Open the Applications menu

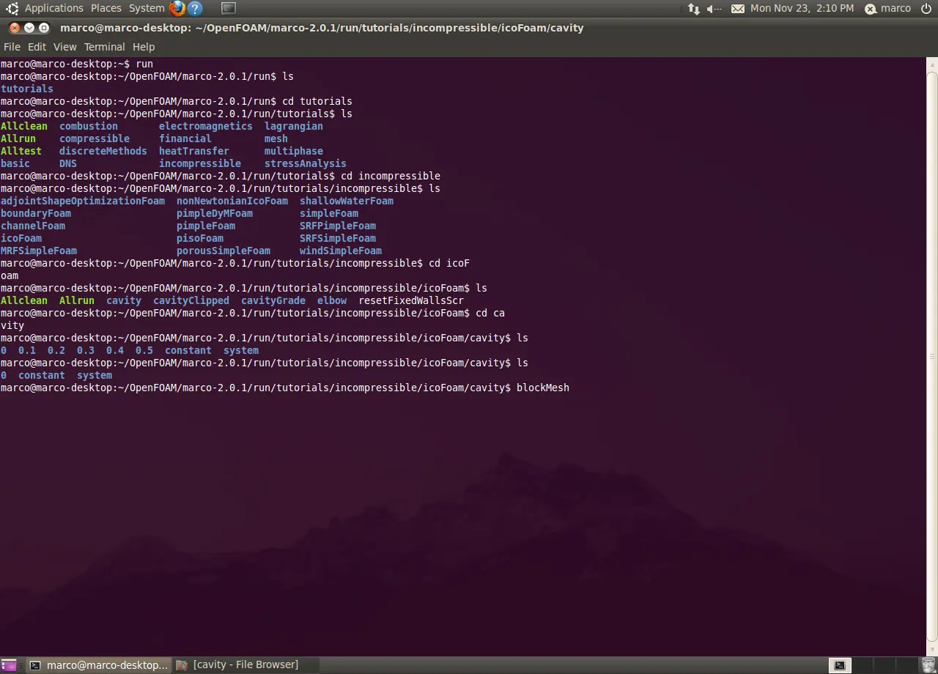click(x=54, y=8)
